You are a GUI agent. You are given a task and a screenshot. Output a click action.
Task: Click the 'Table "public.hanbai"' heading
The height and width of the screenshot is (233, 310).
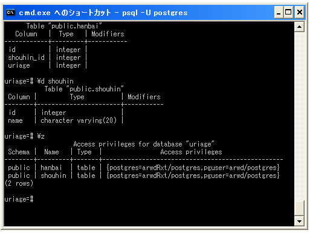coord(64,26)
